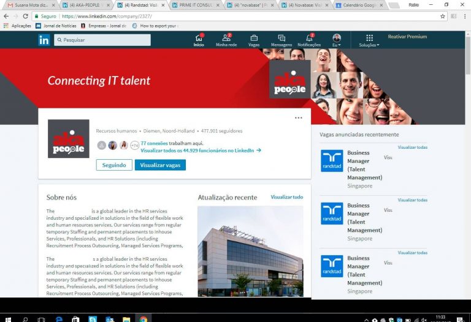Show hidden system tray icons chevron
The image size is (471, 322).
(x=367, y=320)
